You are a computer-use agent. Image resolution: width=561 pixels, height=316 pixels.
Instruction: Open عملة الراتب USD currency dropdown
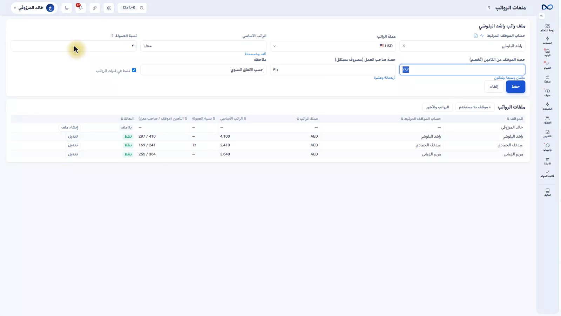tap(333, 46)
